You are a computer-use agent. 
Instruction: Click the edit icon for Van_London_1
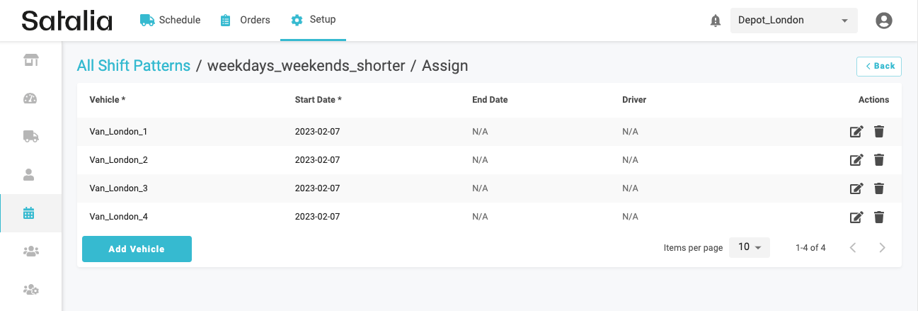click(x=856, y=132)
